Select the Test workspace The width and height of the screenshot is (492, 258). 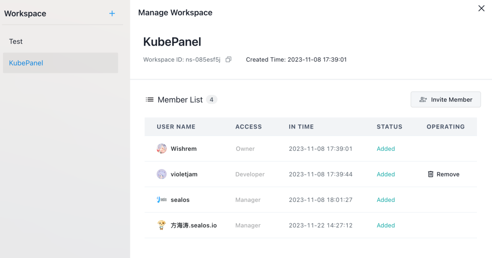click(61, 41)
